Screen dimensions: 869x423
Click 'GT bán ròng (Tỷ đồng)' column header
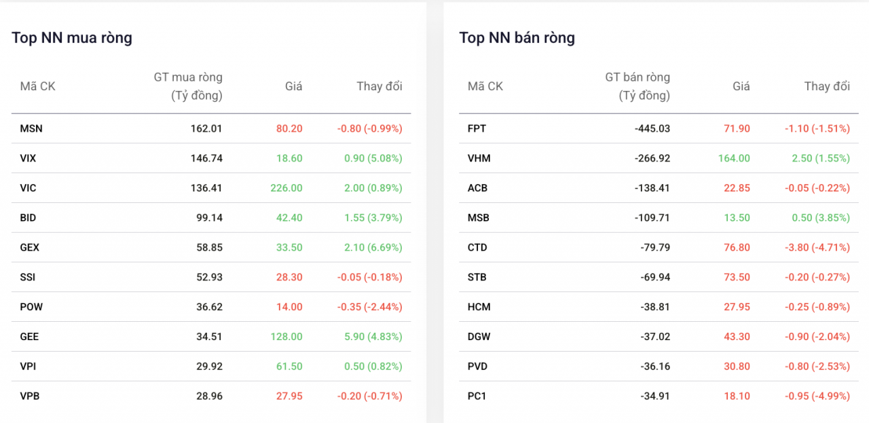637,86
